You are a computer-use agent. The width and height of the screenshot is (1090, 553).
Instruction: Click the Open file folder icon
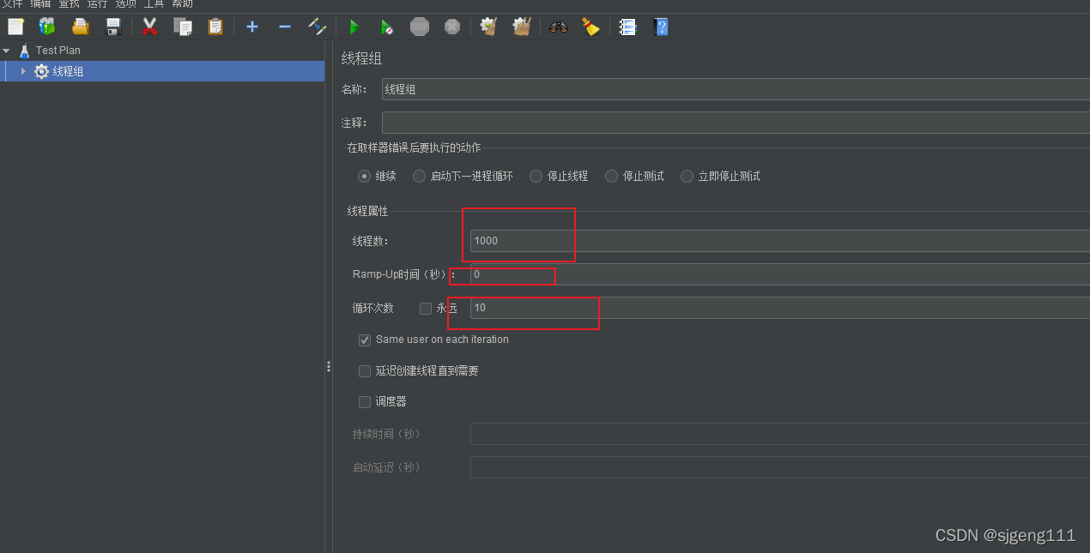pyautogui.click(x=80, y=27)
